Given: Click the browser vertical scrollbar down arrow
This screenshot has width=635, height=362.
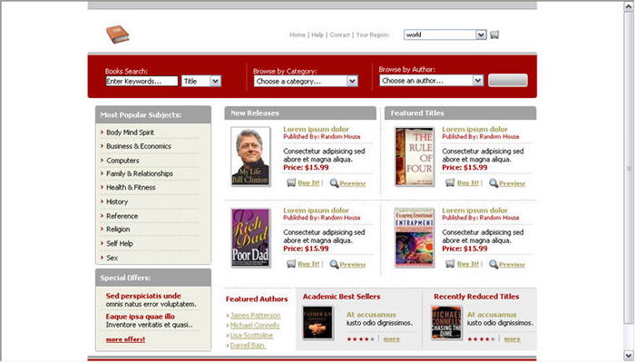Looking at the screenshot, I should (629, 355).
